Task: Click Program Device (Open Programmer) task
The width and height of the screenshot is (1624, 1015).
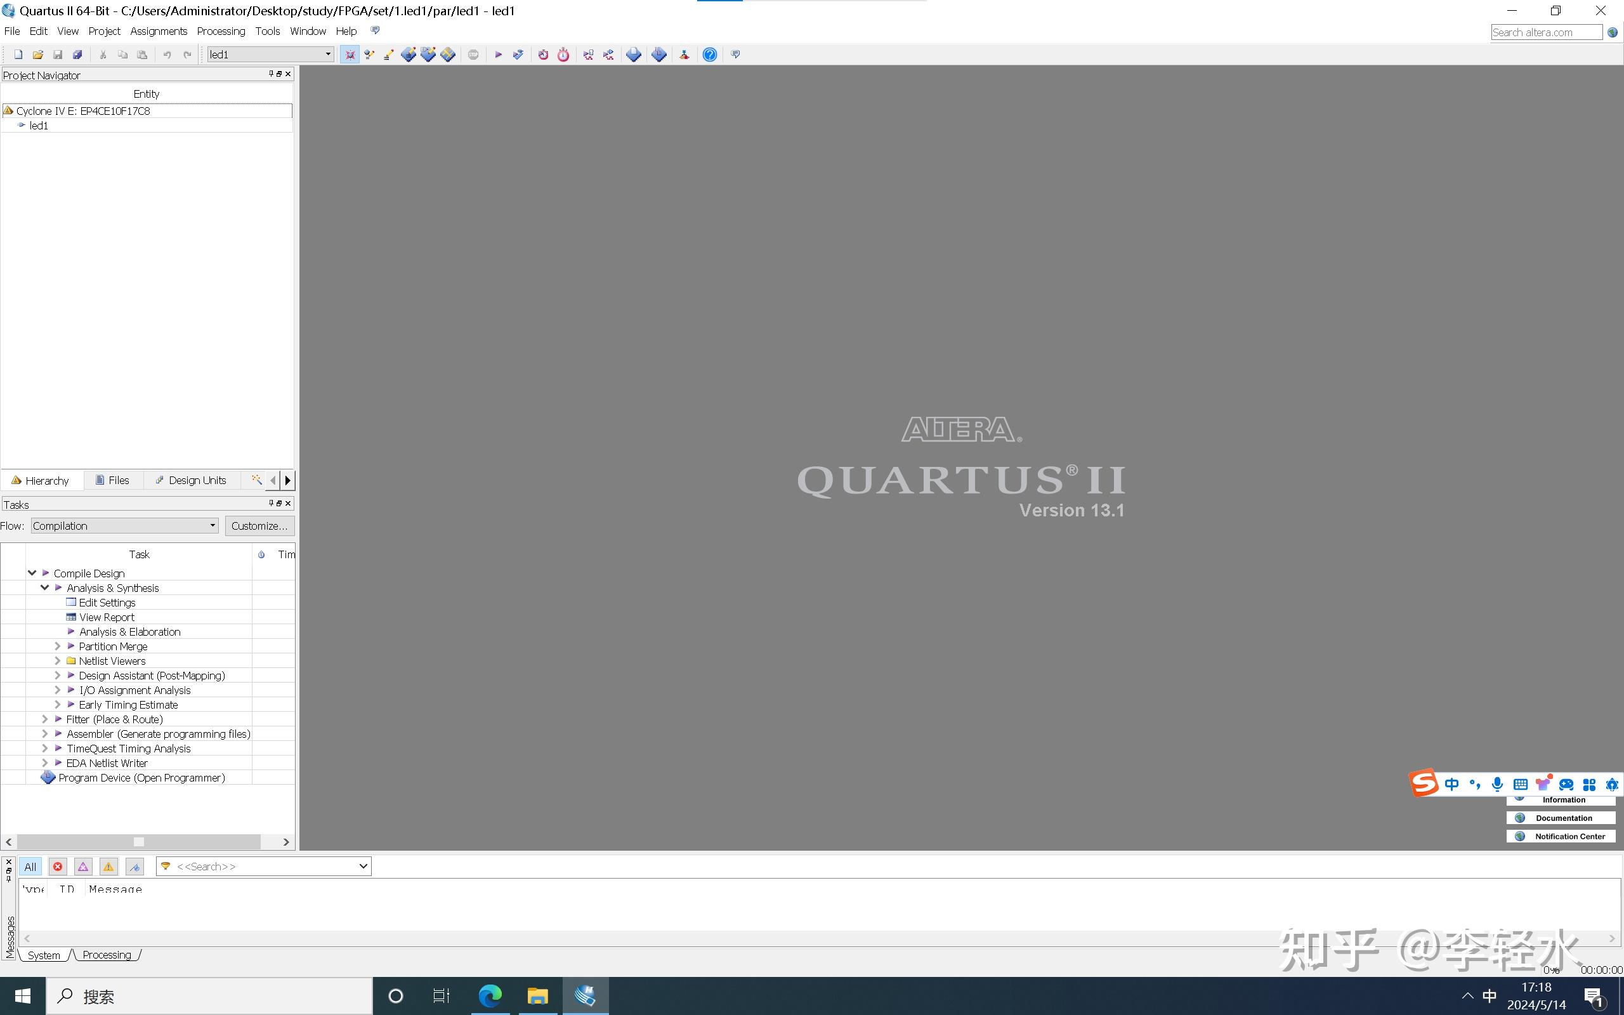Action: tap(141, 777)
